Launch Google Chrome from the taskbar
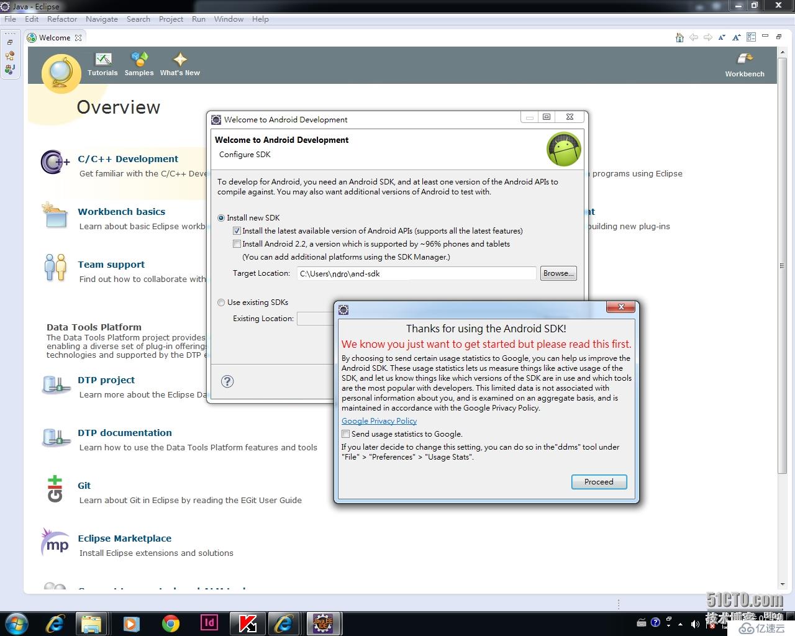Image resolution: width=795 pixels, height=636 pixels. [171, 623]
